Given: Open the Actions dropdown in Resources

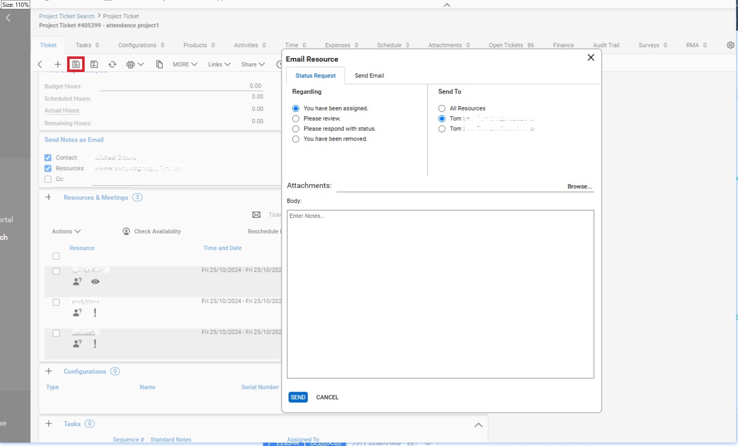Looking at the screenshot, I should [66, 232].
